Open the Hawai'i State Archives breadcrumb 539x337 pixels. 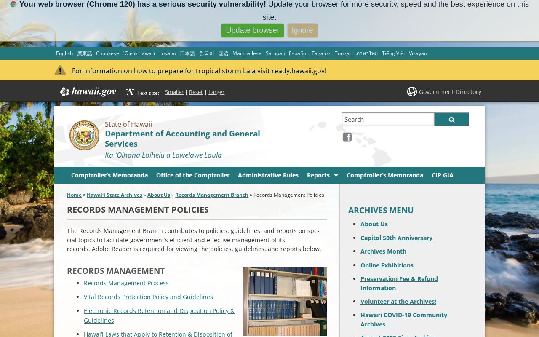click(x=115, y=195)
